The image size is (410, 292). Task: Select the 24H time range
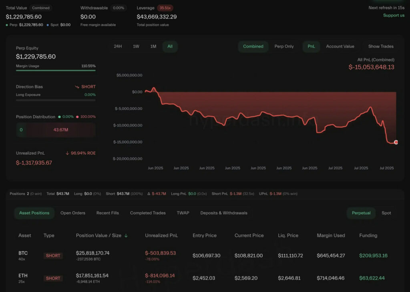tap(118, 46)
